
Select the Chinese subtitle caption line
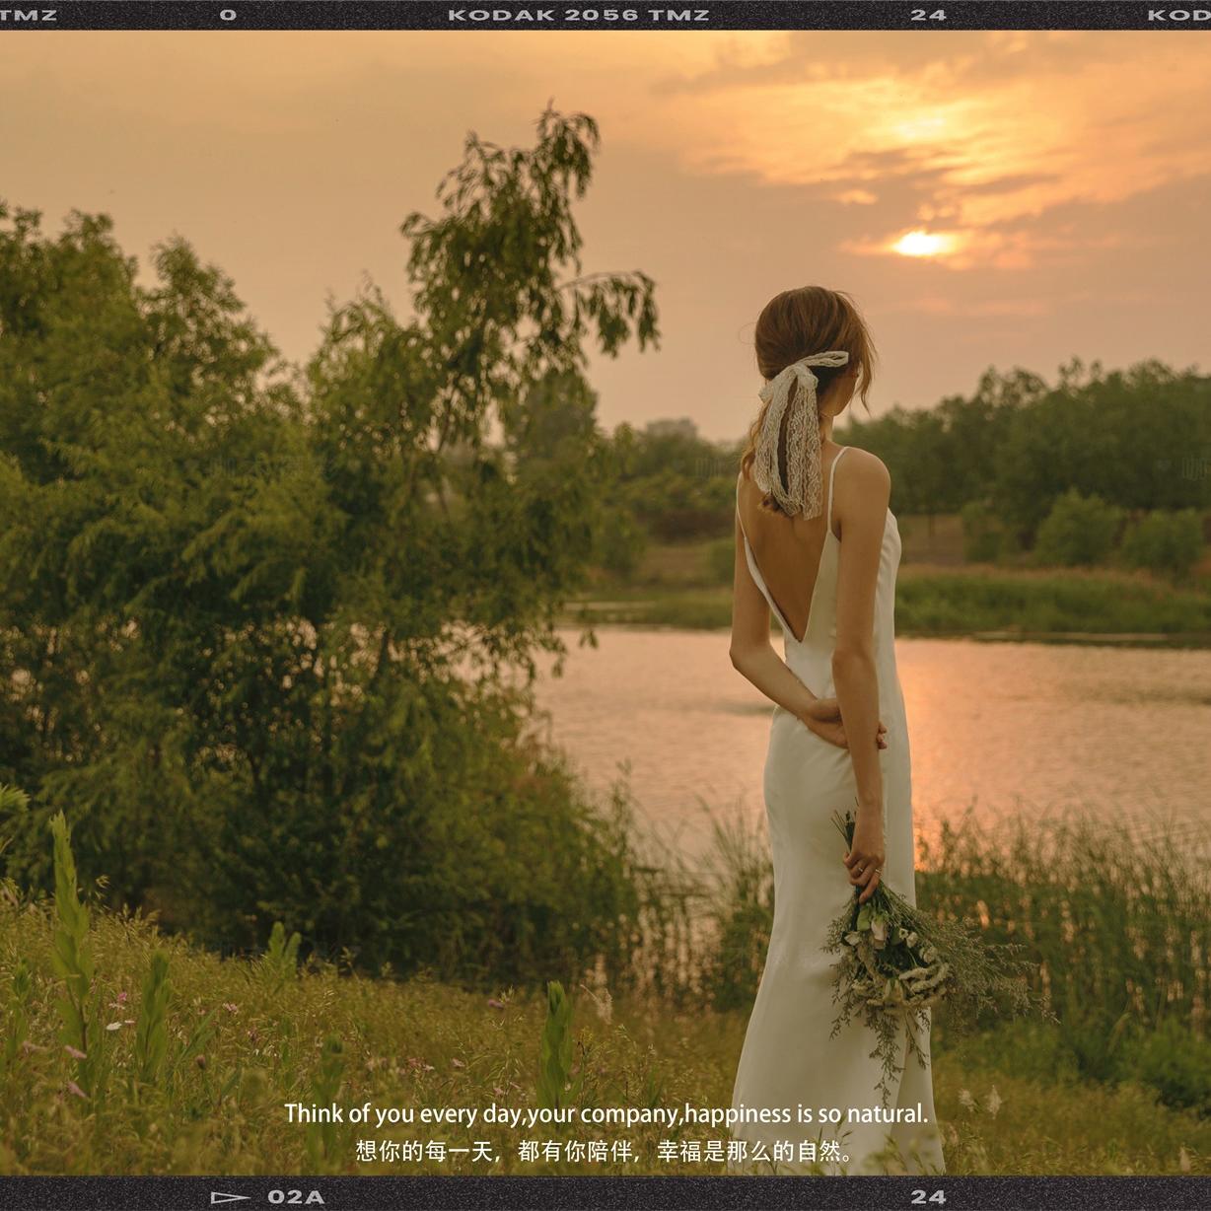pos(604,1151)
